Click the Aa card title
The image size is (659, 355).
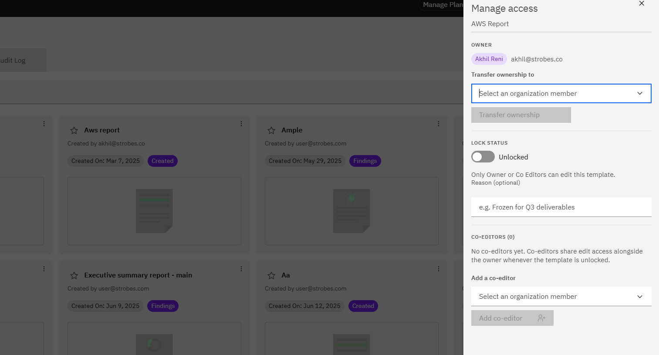click(x=286, y=275)
